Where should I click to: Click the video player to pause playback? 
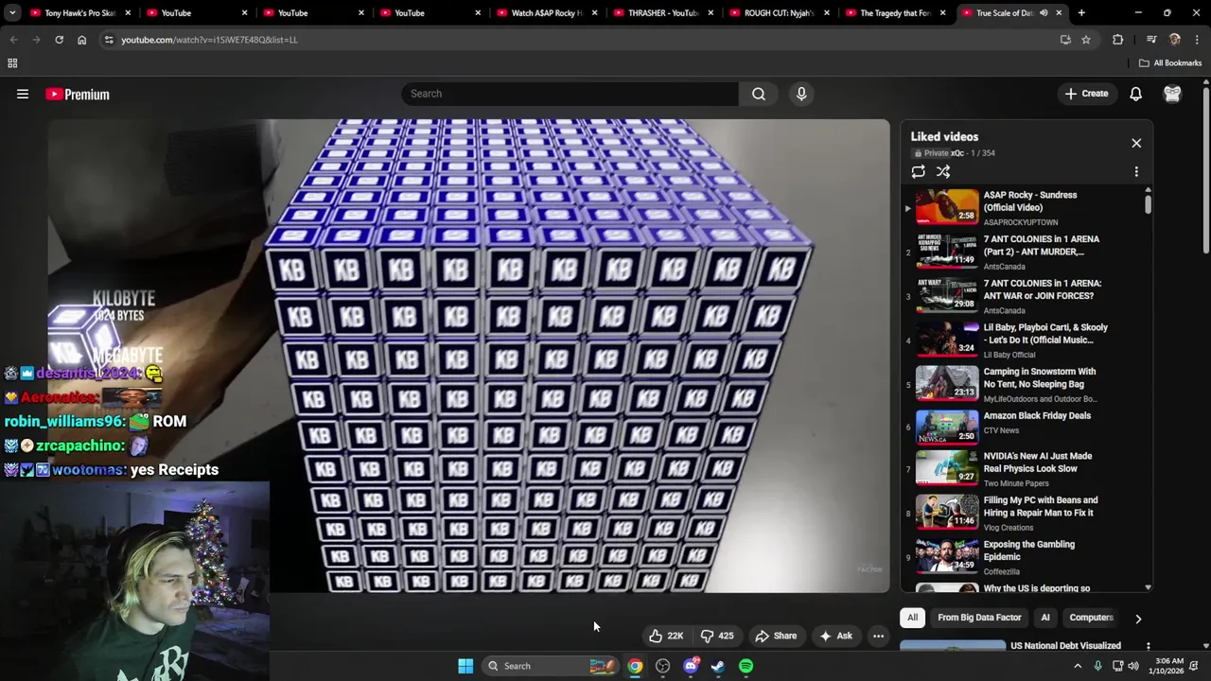468,356
